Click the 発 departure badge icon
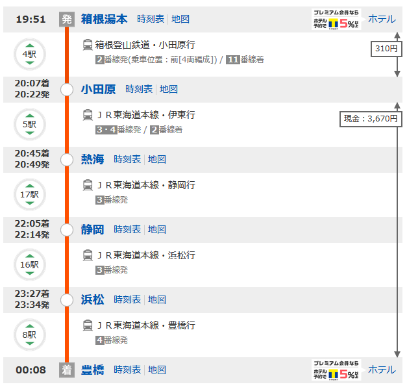Screen dimensions: 407x391 (67, 19)
